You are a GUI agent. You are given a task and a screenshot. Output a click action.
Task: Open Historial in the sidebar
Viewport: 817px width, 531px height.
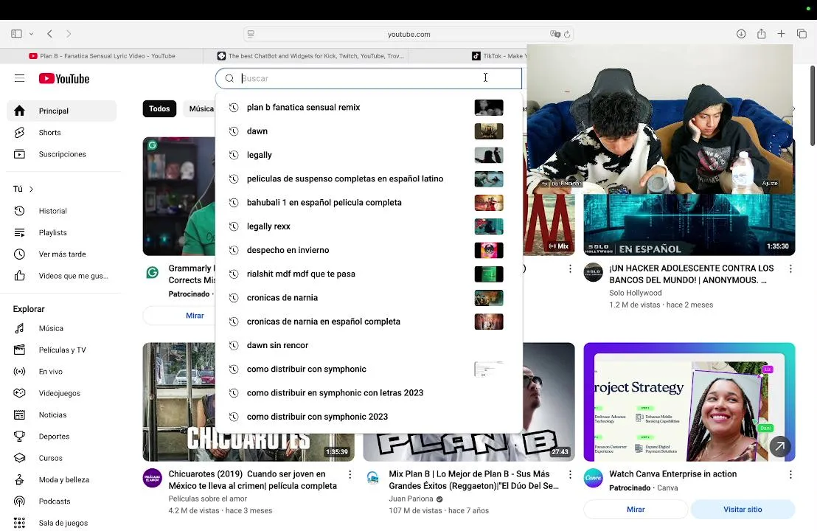coord(61,211)
